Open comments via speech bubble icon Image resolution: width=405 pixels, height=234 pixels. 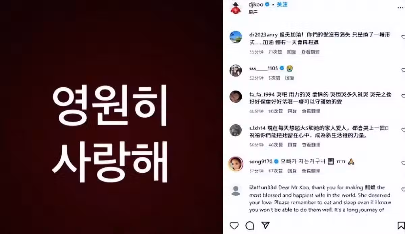(x=250, y=225)
